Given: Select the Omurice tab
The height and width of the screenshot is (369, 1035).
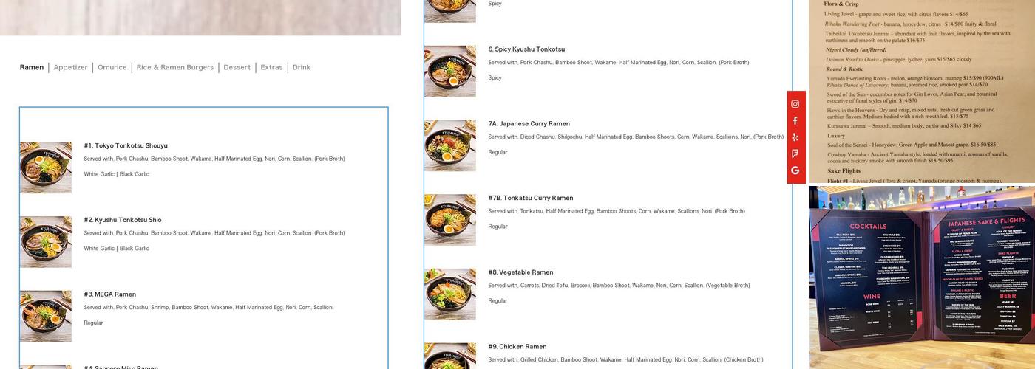Looking at the screenshot, I should click(x=112, y=67).
